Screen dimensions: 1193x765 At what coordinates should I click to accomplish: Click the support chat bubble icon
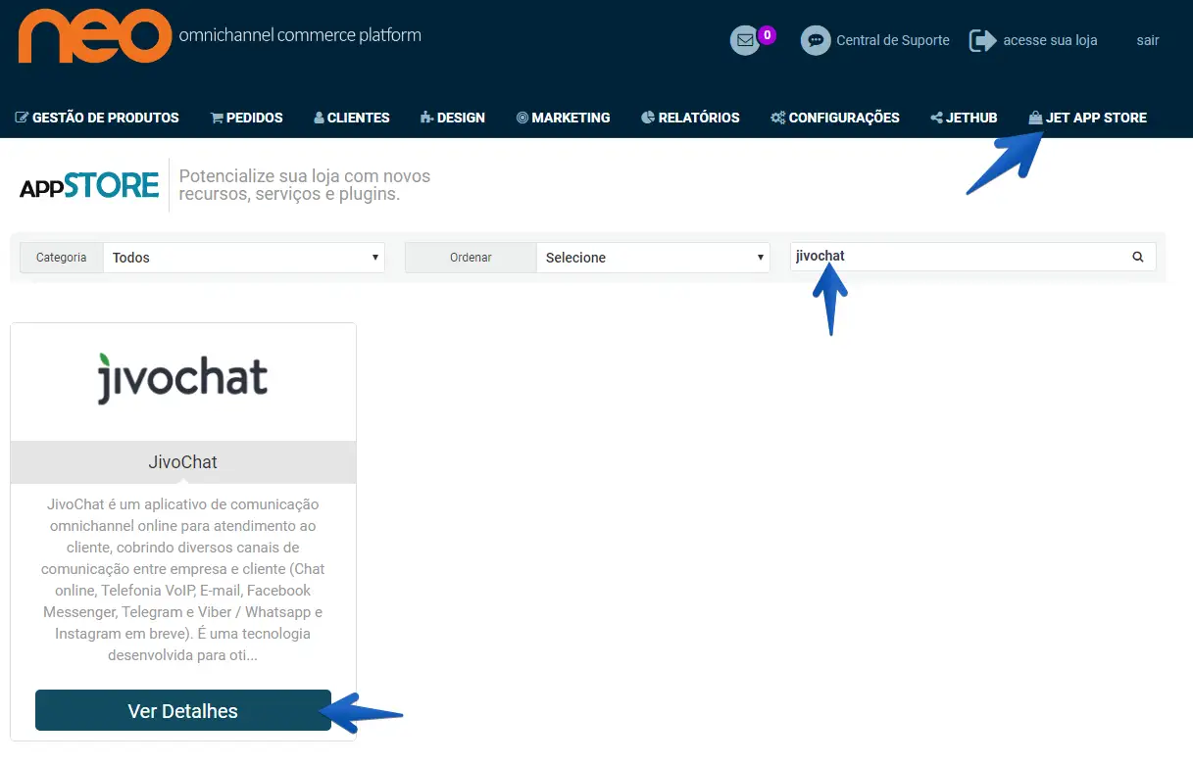pos(816,40)
